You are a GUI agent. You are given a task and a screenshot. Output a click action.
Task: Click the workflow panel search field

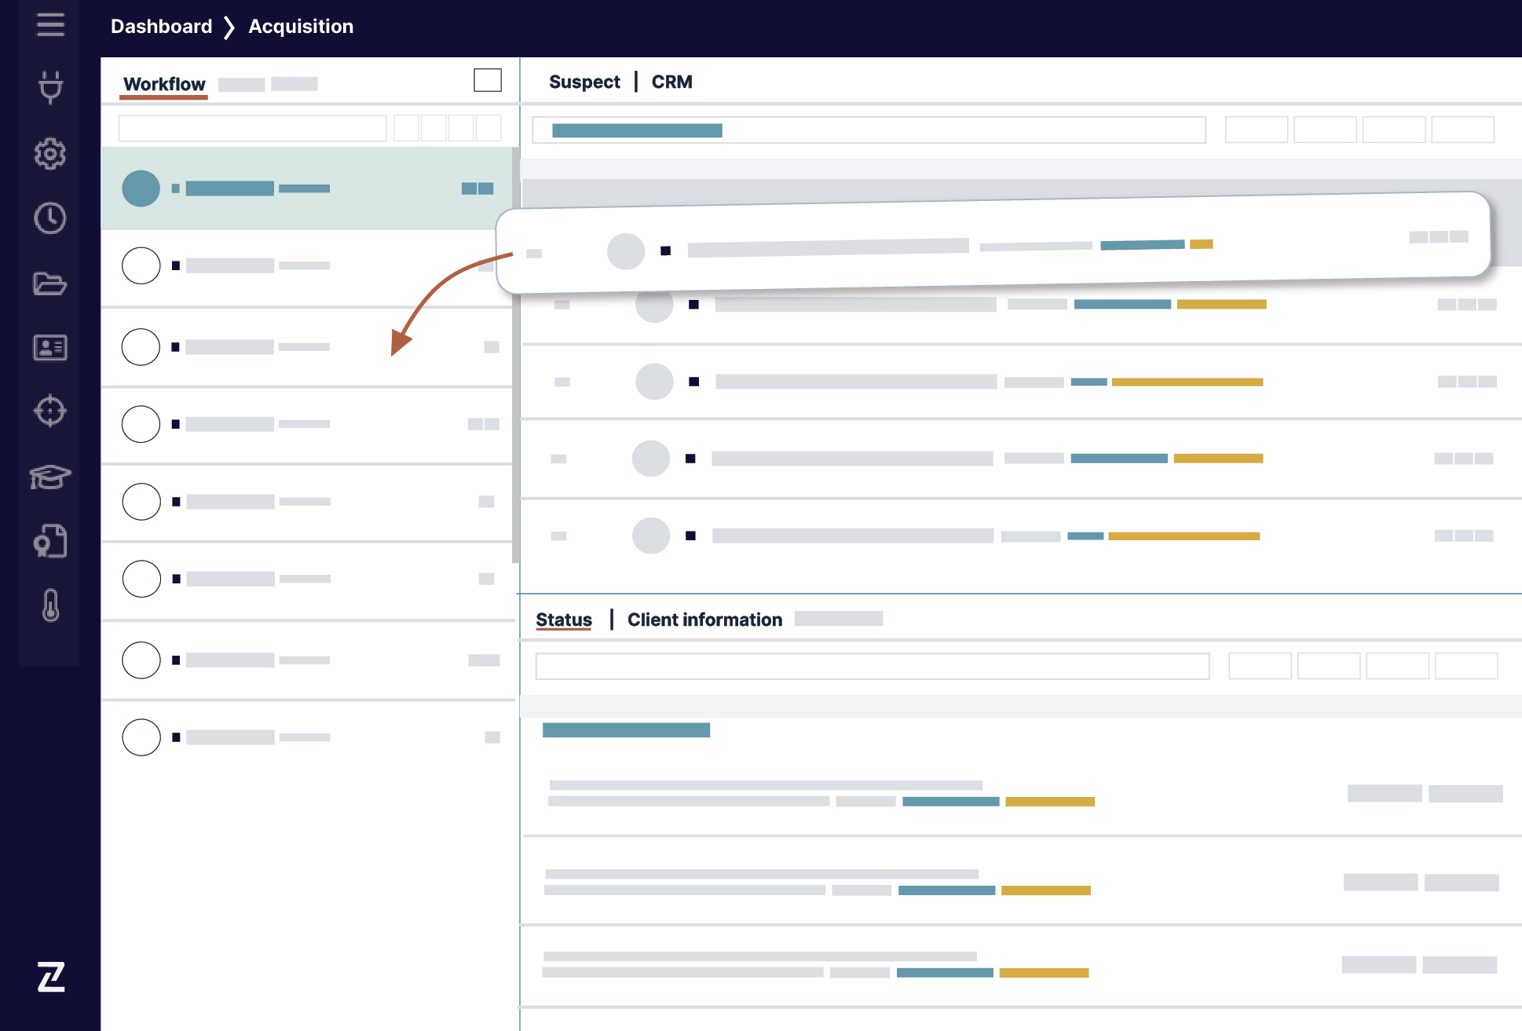252,128
